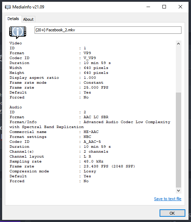Click the Codec ID value 'V_VP9'
This screenshot has height=222, width=191.
[90, 58]
